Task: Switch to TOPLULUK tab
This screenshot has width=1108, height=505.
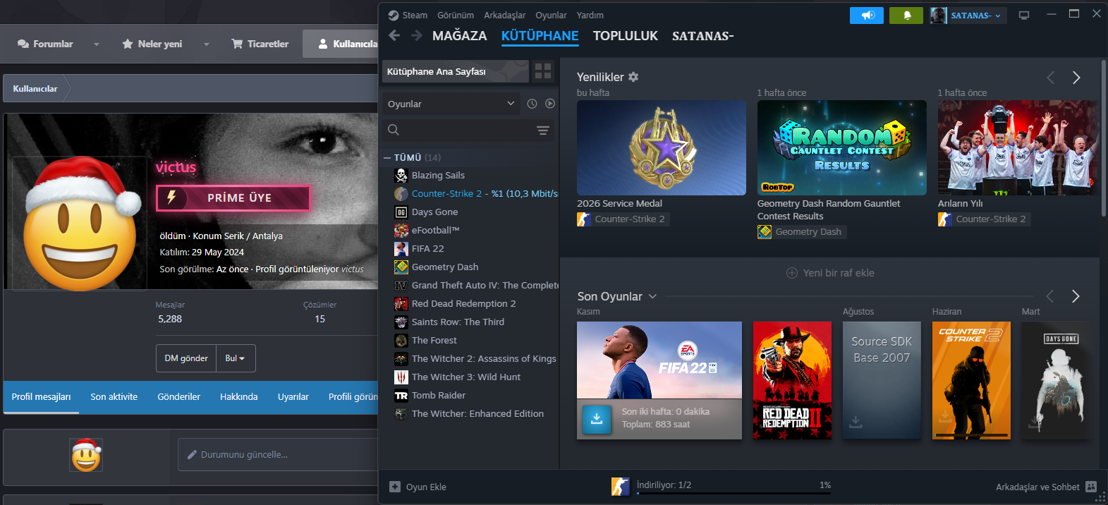Action: click(626, 35)
